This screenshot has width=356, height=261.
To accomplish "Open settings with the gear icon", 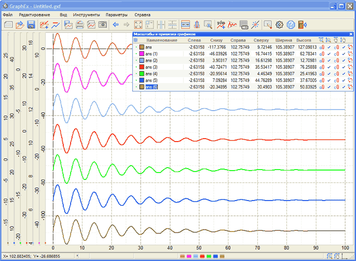I will coord(280,25).
